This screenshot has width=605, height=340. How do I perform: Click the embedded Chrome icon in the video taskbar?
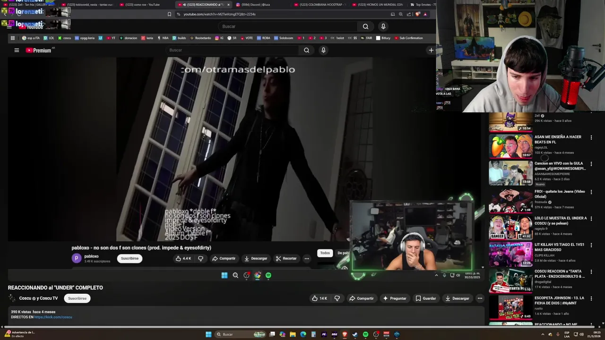click(258, 275)
